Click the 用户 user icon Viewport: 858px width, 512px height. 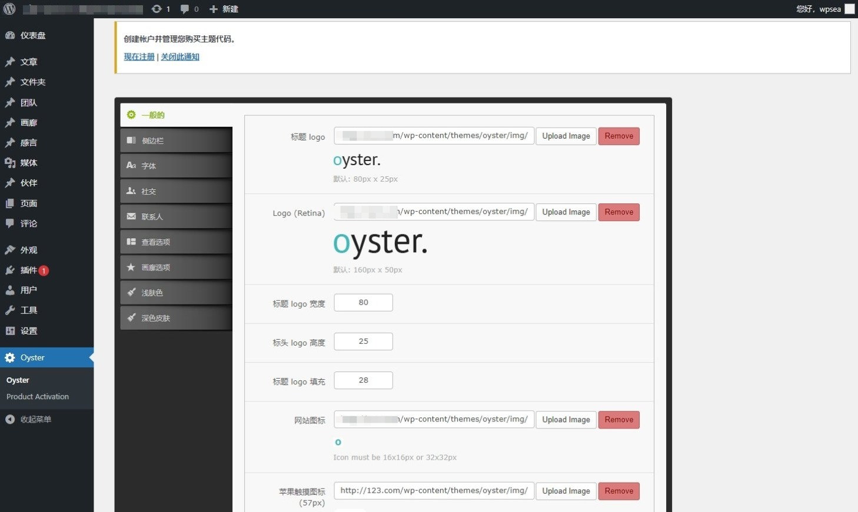click(10, 290)
